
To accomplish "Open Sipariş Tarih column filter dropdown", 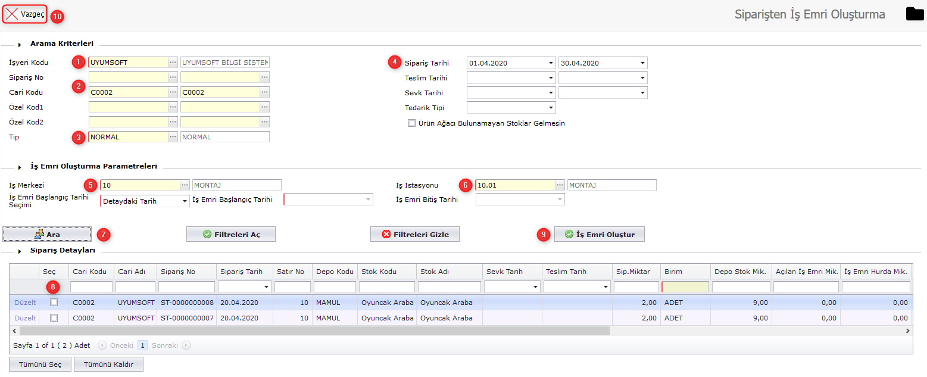I will [x=266, y=287].
